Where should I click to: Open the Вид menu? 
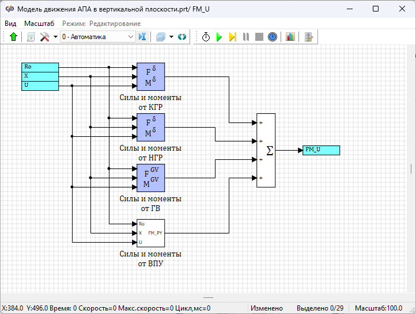(x=10, y=24)
